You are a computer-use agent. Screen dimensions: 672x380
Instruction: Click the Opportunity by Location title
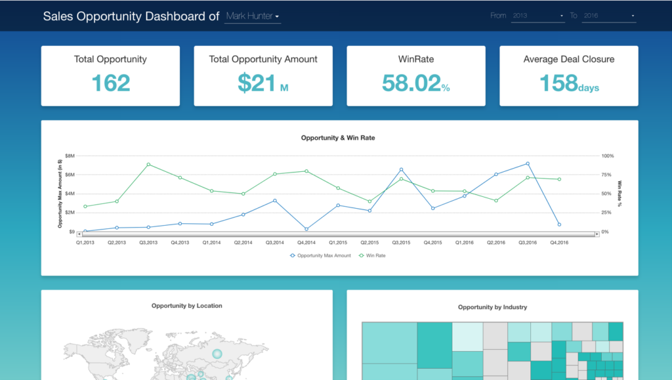187,306
